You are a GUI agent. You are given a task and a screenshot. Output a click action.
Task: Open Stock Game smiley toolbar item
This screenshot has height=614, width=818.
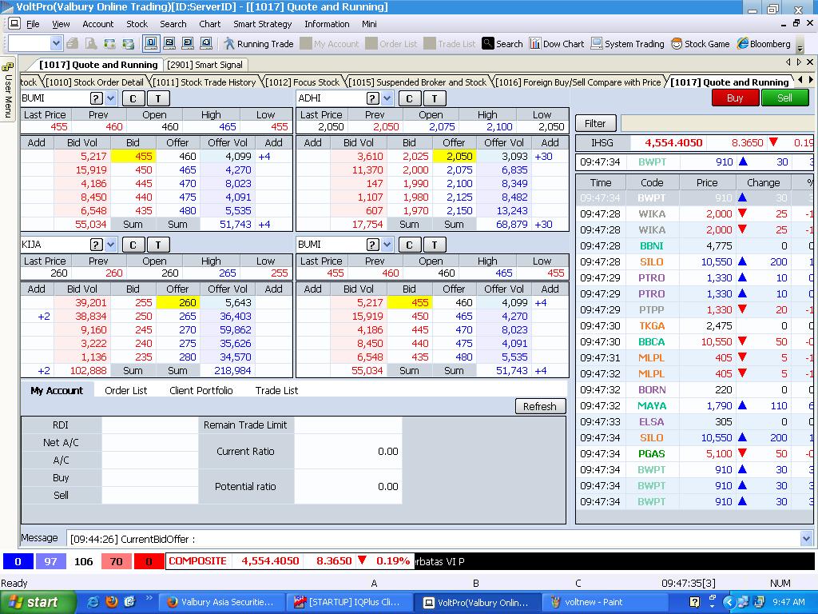point(700,44)
